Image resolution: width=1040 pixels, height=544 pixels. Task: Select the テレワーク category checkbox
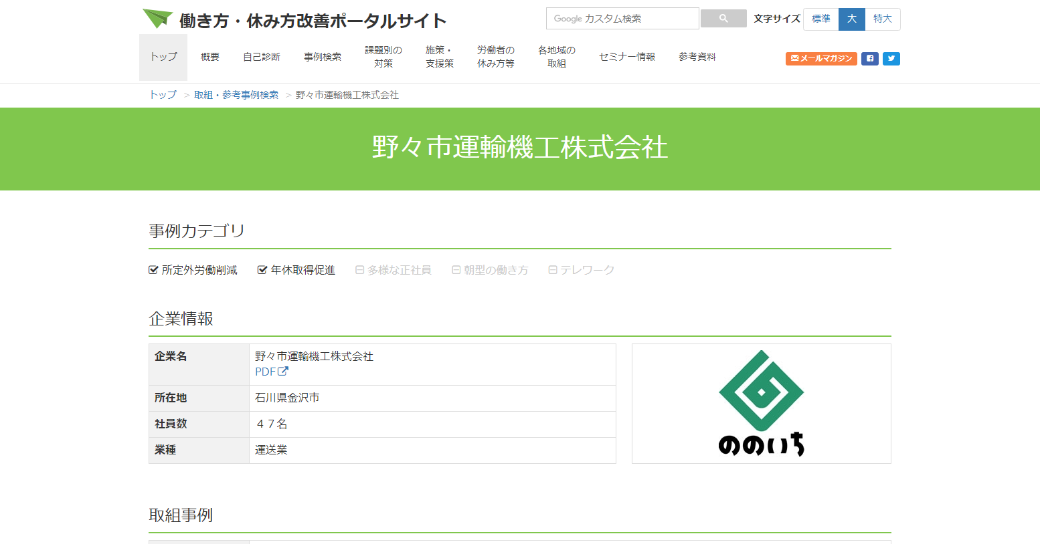[553, 270]
